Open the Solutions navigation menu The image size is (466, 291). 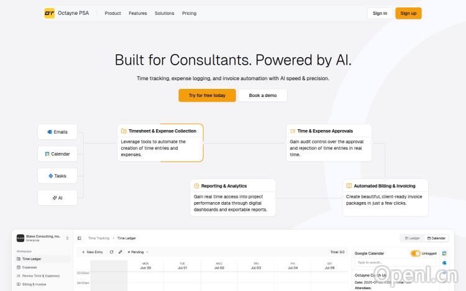pos(165,13)
